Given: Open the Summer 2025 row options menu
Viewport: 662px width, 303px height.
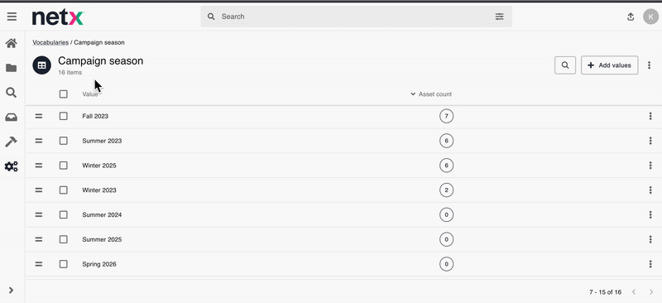Looking at the screenshot, I should click(650, 239).
